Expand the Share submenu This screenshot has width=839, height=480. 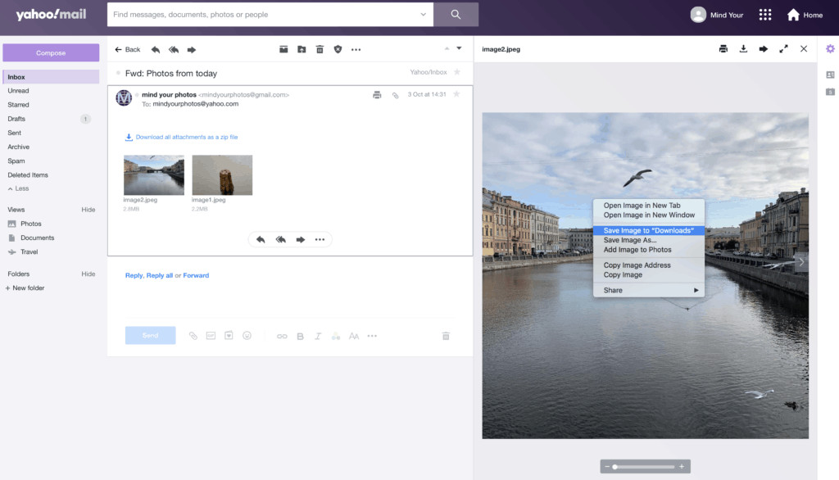pyautogui.click(x=649, y=290)
